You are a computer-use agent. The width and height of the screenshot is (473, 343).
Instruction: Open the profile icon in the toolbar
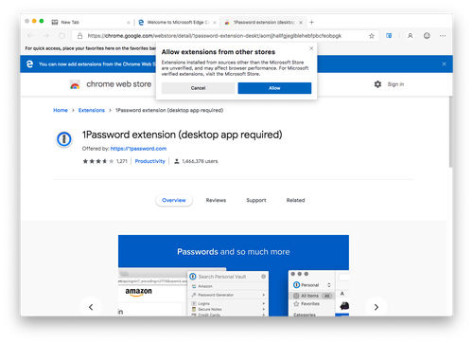(x=411, y=36)
